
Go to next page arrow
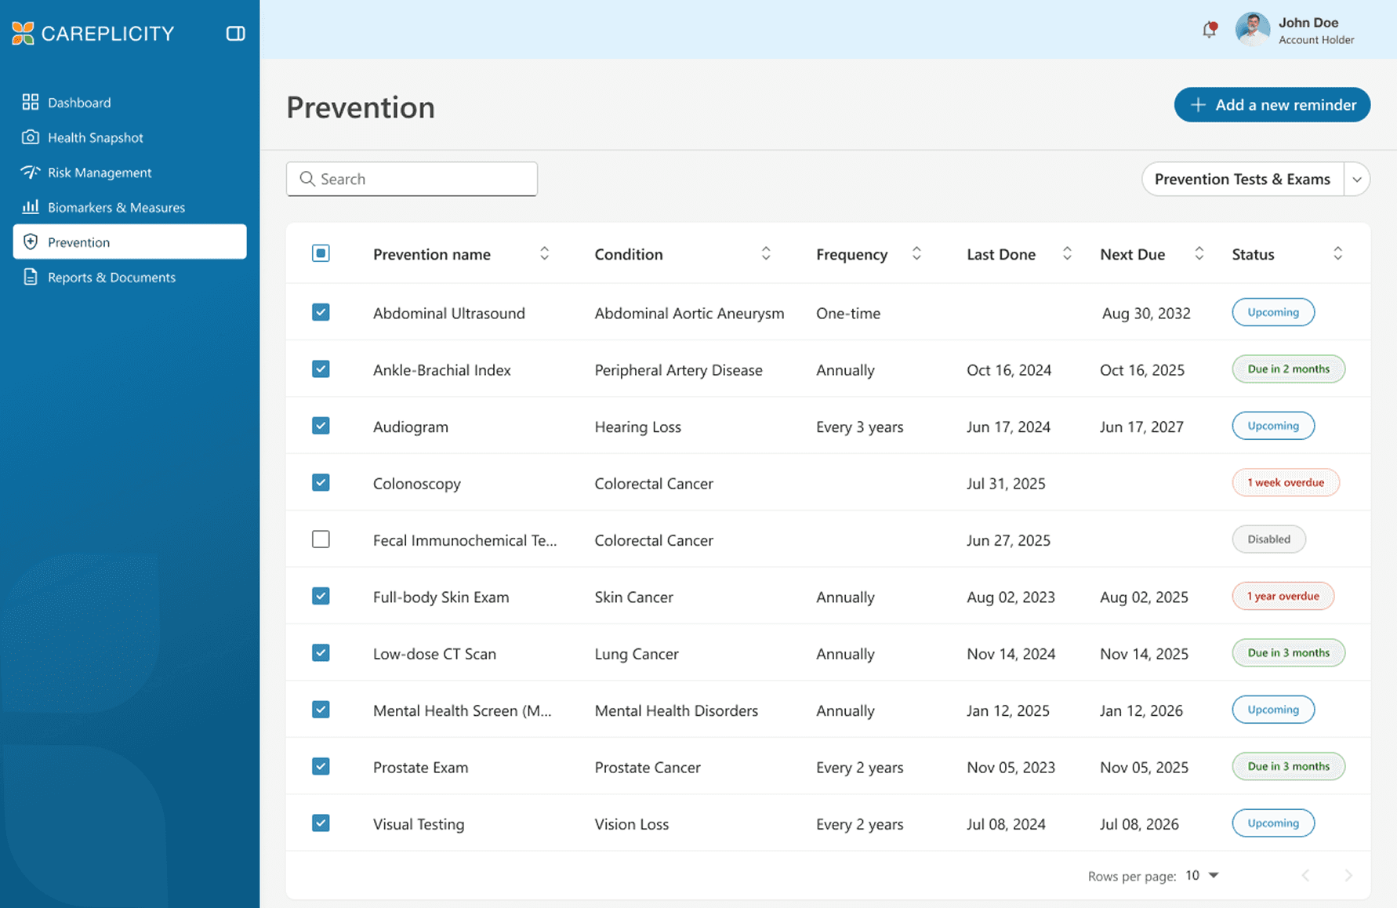coord(1348,875)
